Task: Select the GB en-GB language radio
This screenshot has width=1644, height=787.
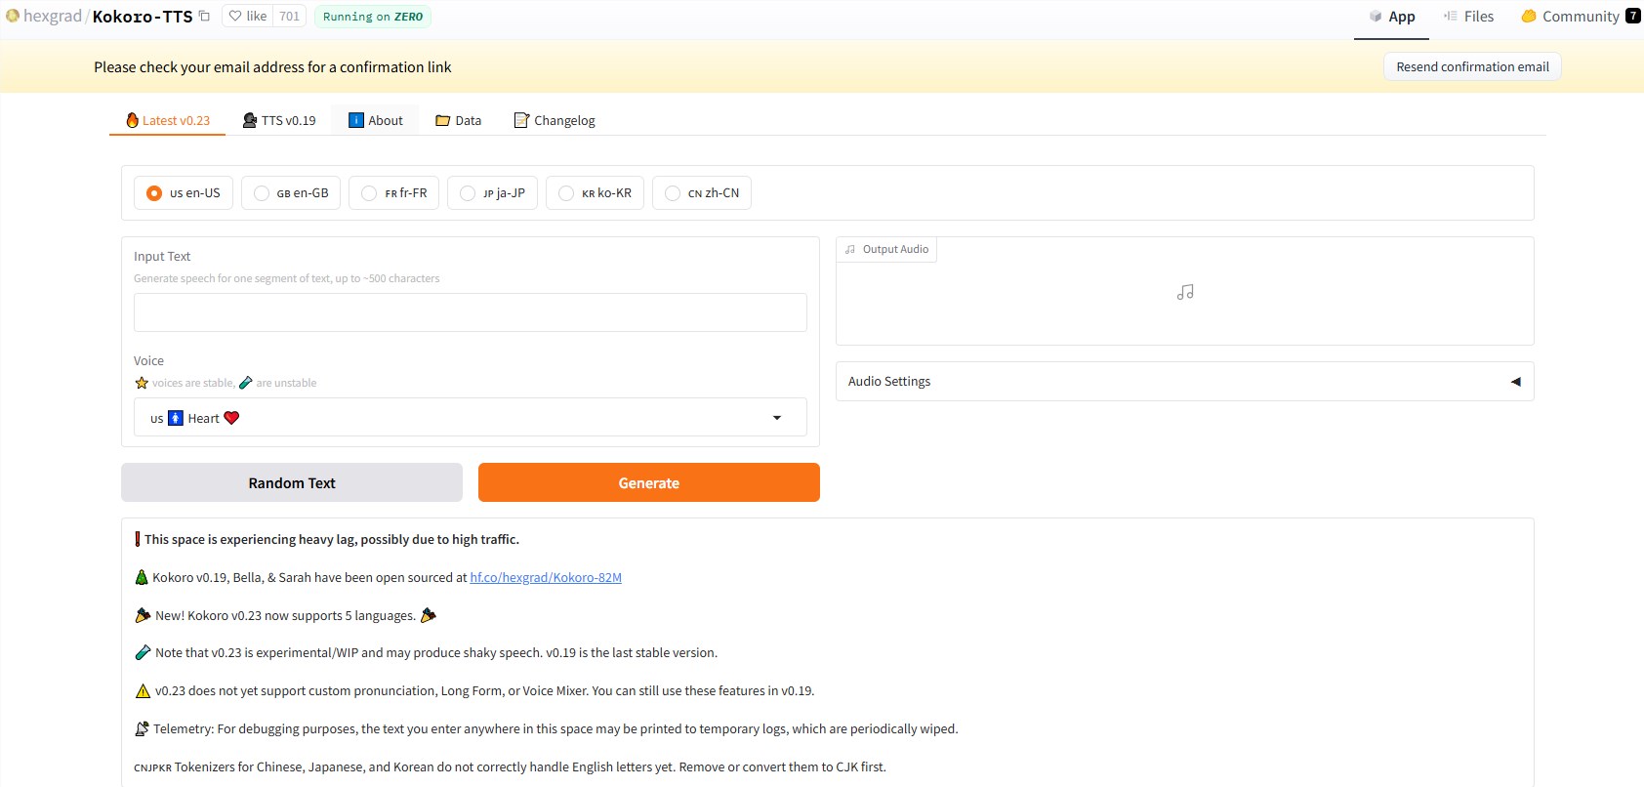Action: pyautogui.click(x=291, y=193)
